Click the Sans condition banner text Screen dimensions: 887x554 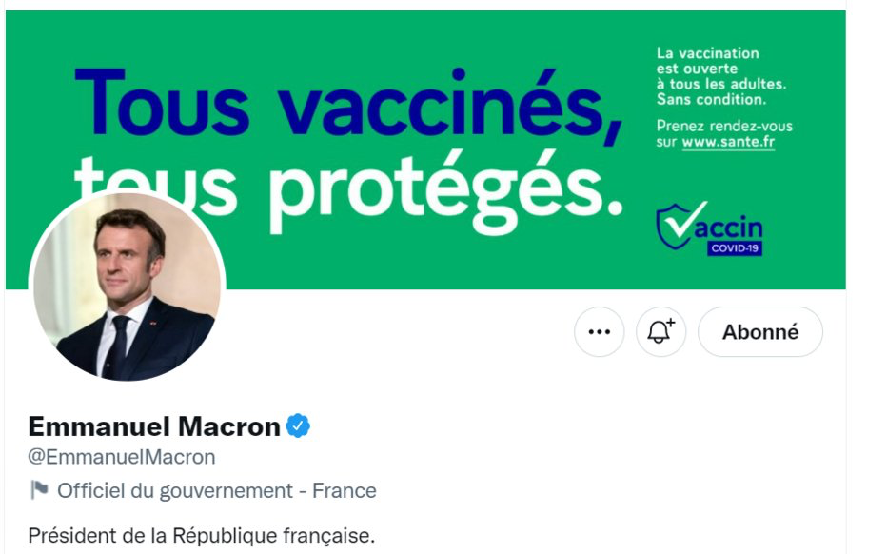(711, 99)
